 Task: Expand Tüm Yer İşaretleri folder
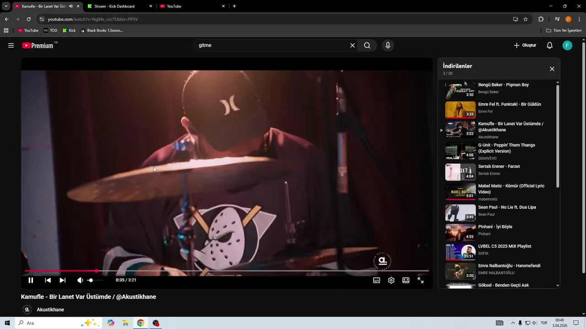tap(564, 31)
